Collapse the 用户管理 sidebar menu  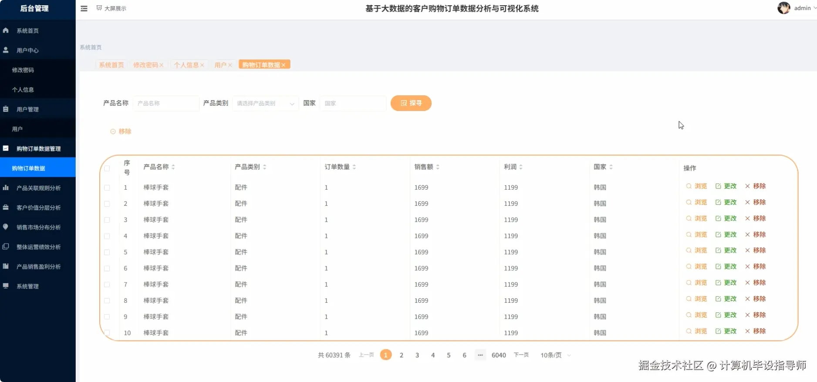(38, 109)
